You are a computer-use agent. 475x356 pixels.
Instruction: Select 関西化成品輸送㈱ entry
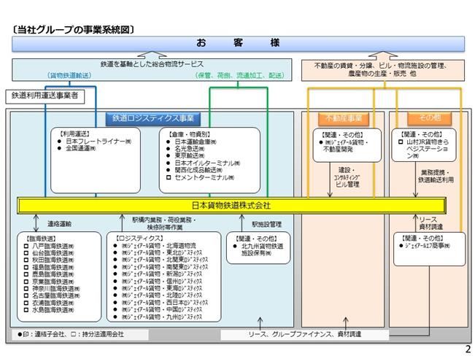pos(194,170)
